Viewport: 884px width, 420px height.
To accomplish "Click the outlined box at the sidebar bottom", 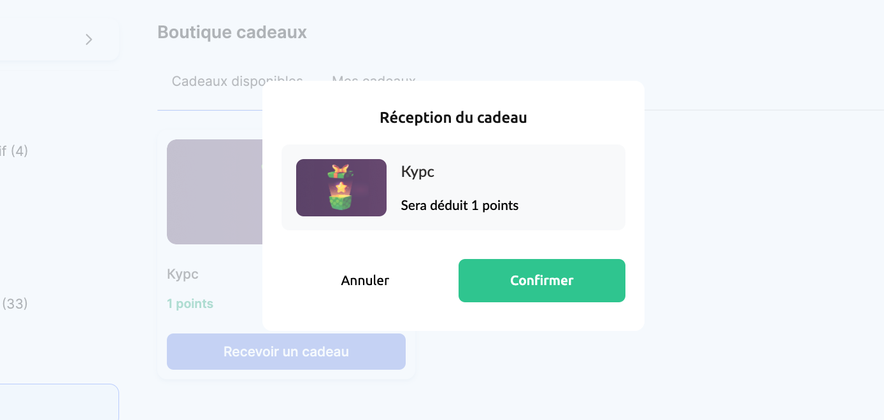I will [57, 402].
